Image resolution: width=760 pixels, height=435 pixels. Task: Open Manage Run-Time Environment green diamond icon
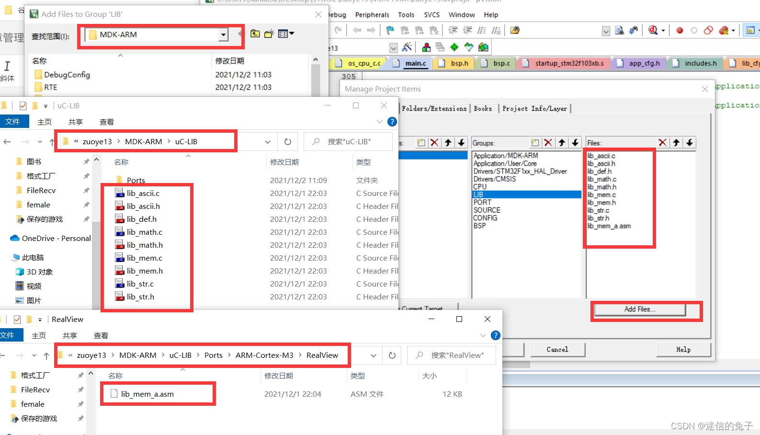click(x=454, y=47)
